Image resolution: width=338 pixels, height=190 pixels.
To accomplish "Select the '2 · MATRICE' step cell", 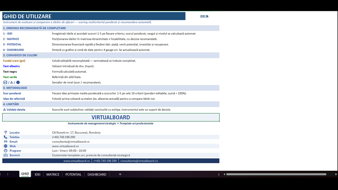I will coord(11,39).
